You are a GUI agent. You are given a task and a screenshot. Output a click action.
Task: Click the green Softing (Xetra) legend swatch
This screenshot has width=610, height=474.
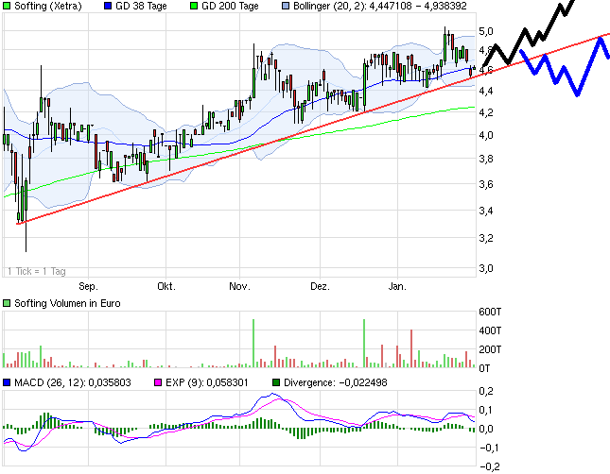(7, 6)
